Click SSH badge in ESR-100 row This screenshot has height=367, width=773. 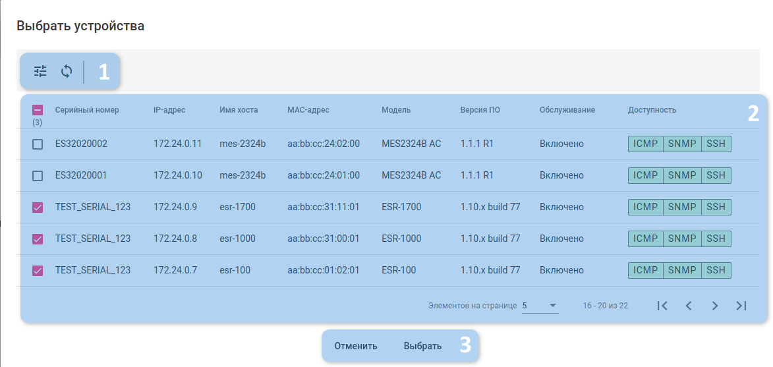pos(716,270)
